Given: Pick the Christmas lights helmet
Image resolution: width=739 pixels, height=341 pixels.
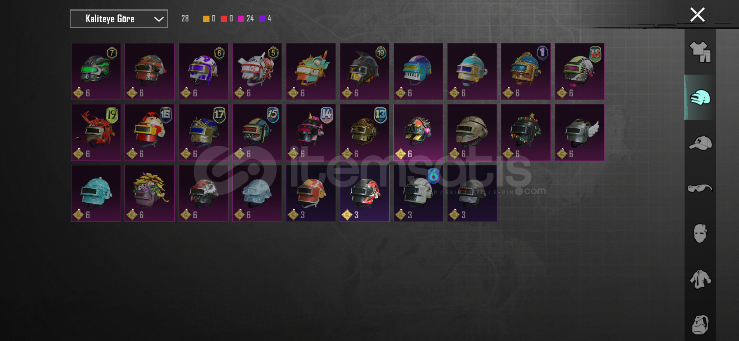Looking at the screenshot, I should [526, 132].
